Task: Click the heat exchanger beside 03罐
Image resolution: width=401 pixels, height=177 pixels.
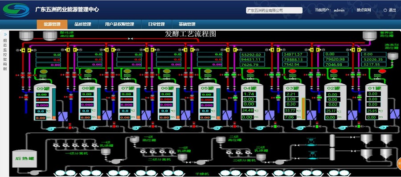Action: click(311, 115)
